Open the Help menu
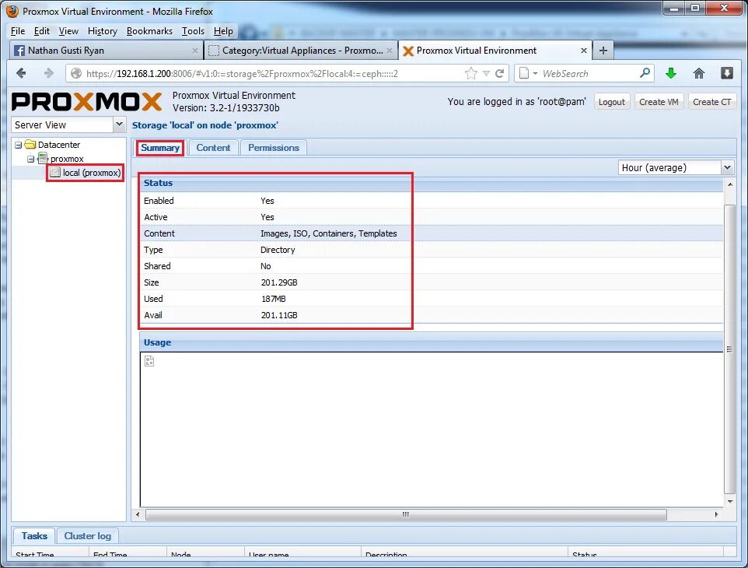Screen dimensions: 748x568 coord(223,31)
